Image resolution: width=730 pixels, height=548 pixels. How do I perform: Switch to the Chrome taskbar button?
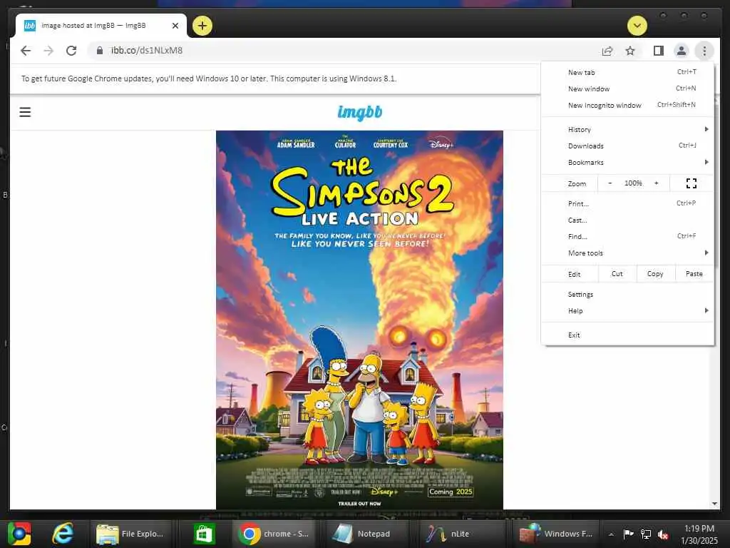(x=274, y=534)
